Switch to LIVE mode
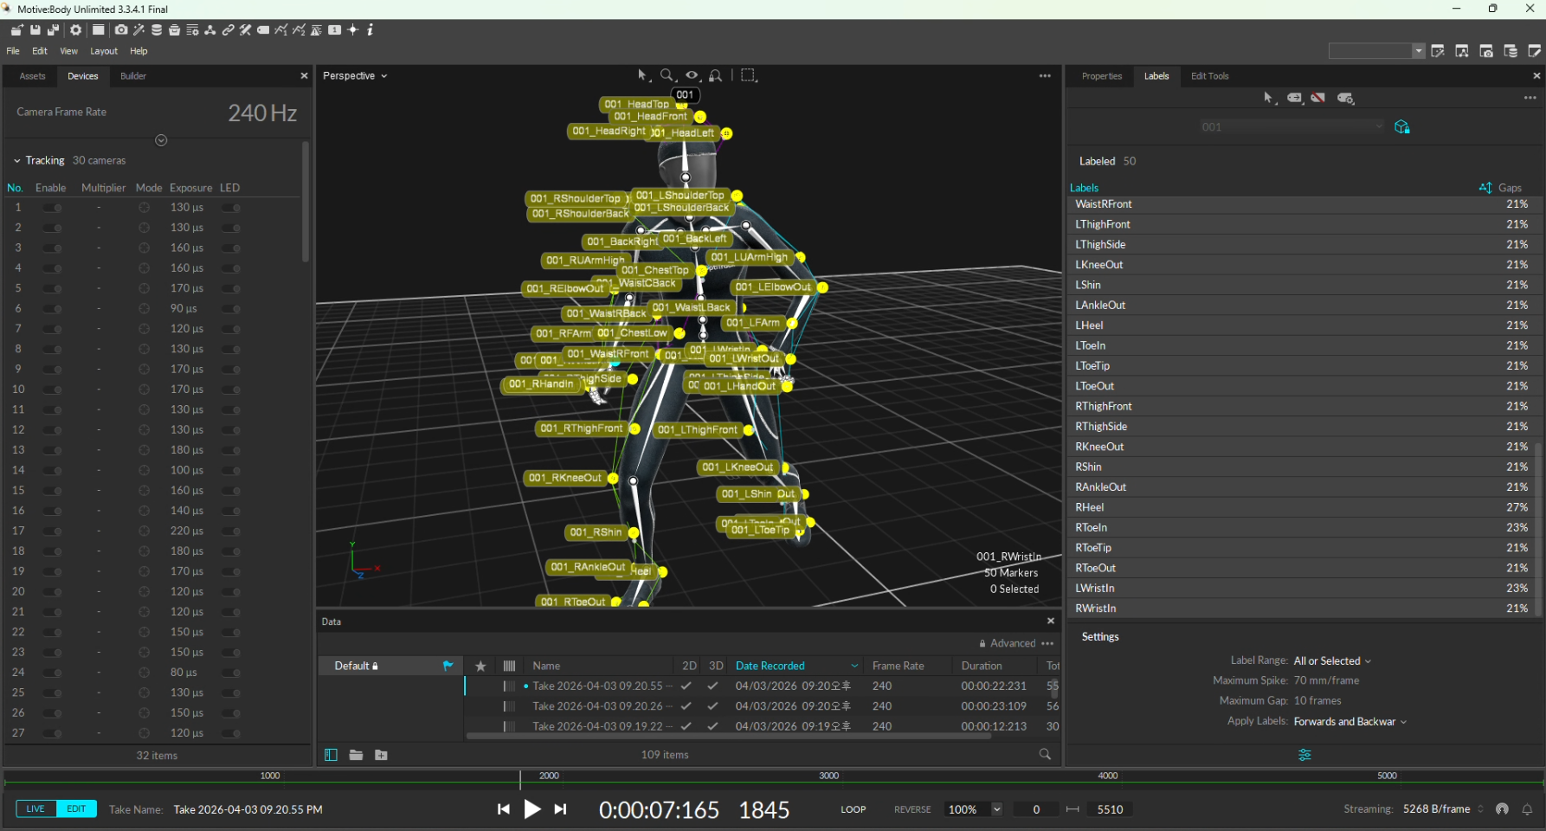Viewport: 1546px width, 831px height. pyautogui.click(x=35, y=809)
